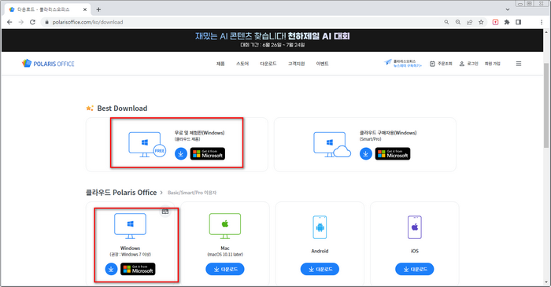The width and height of the screenshot is (551, 287).
Task: View site information lock icon
Action: tap(46, 22)
